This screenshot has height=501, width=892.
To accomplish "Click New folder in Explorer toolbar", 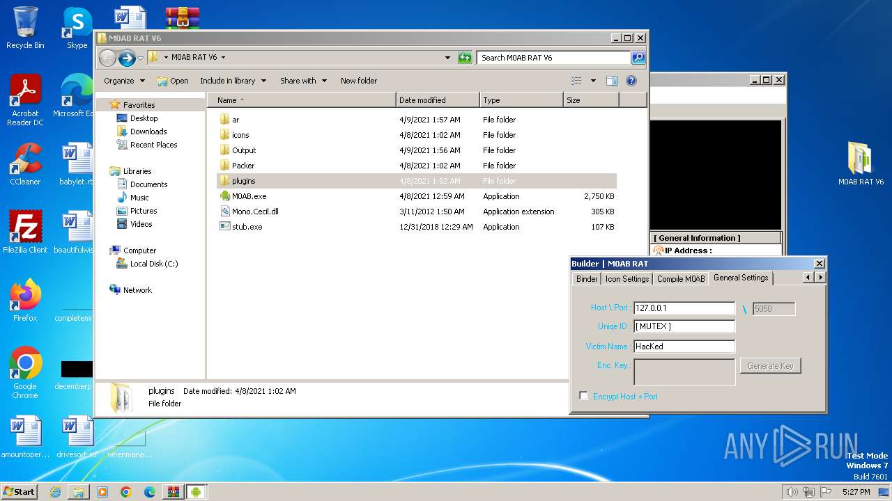I will click(x=359, y=81).
